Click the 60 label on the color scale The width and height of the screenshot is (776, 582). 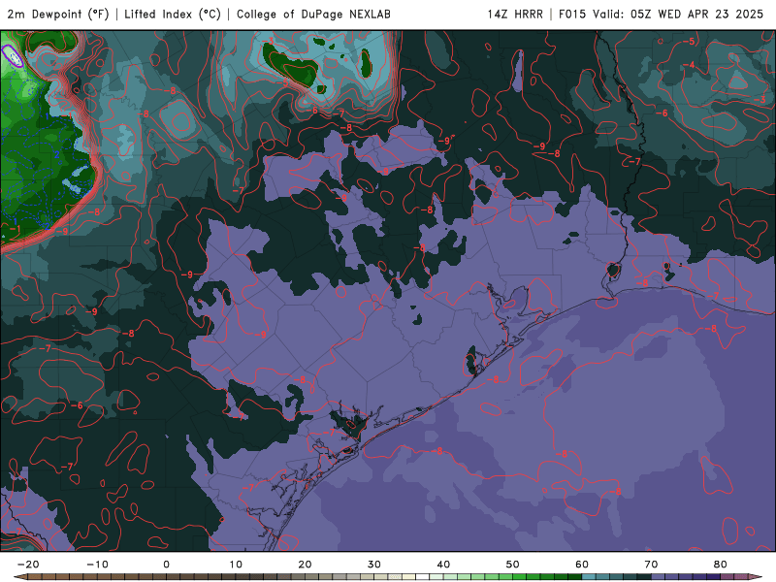point(582,565)
